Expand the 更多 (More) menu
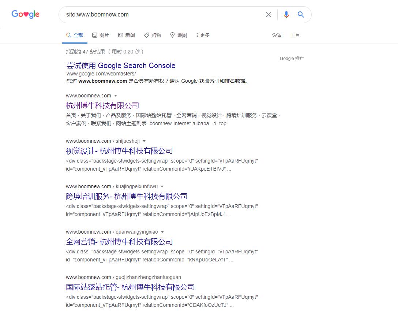Screen dimensions: 398x320 click(x=203, y=35)
